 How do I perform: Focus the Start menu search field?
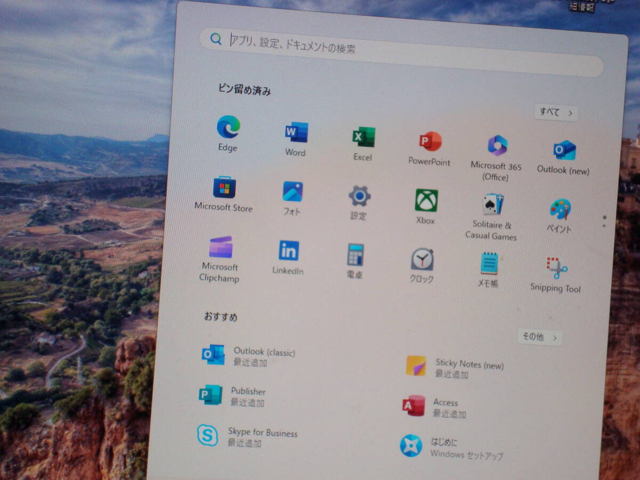tap(401, 52)
